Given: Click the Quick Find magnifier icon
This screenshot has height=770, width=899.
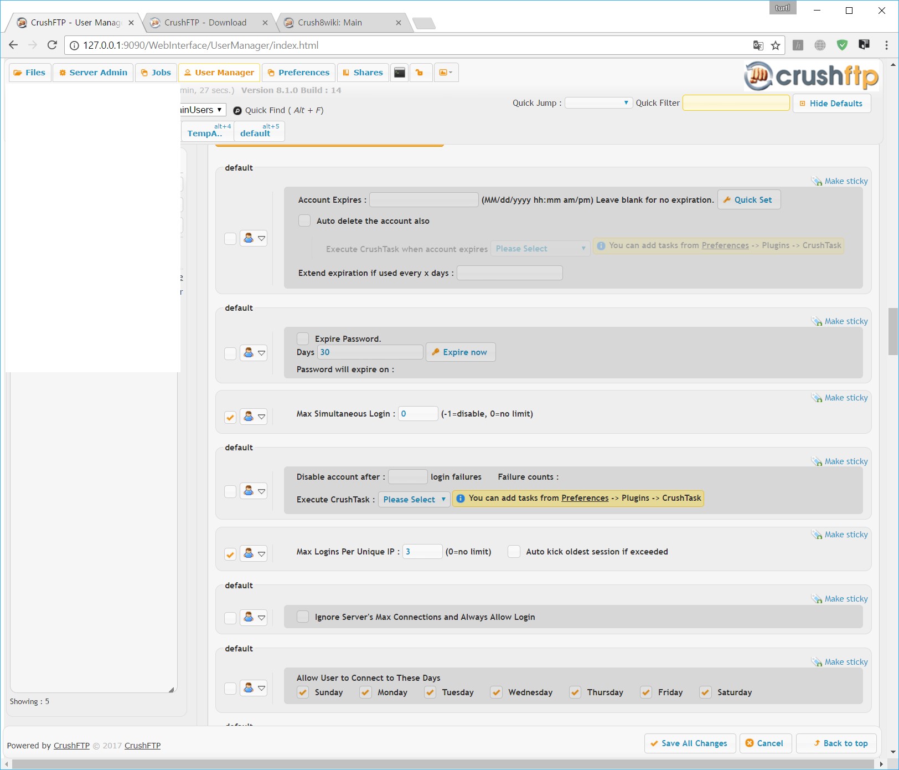Looking at the screenshot, I should pyautogui.click(x=237, y=111).
